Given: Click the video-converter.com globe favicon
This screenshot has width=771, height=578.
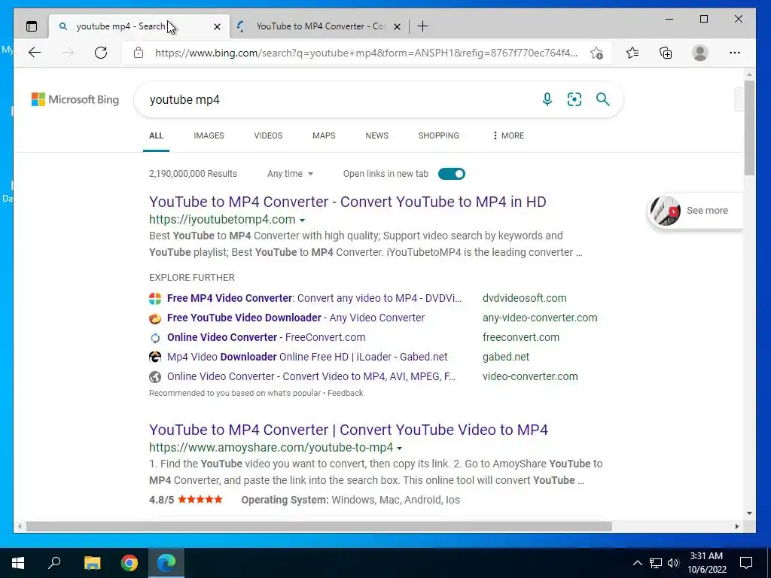Looking at the screenshot, I should pos(155,376).
